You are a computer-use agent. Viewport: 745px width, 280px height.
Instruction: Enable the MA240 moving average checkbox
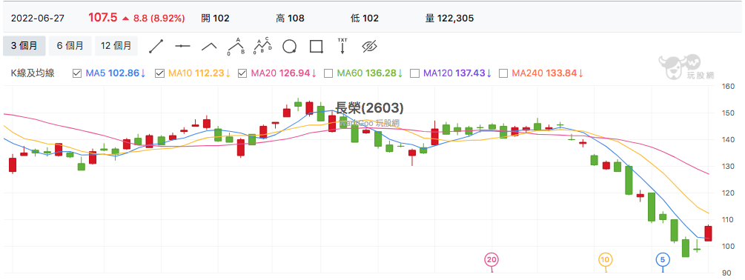tap(503, 73)
